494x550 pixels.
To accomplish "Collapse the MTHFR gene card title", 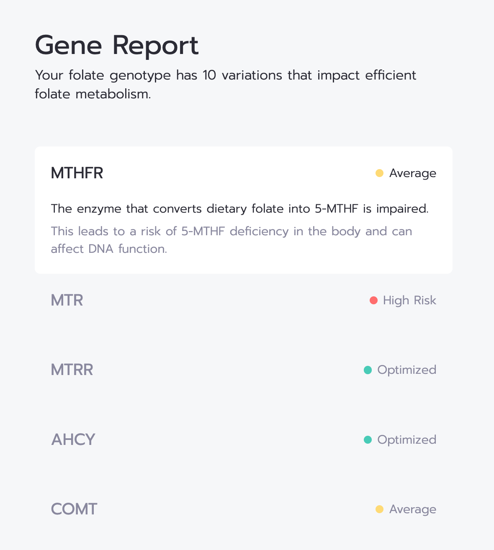I will (x=77, y=173).
